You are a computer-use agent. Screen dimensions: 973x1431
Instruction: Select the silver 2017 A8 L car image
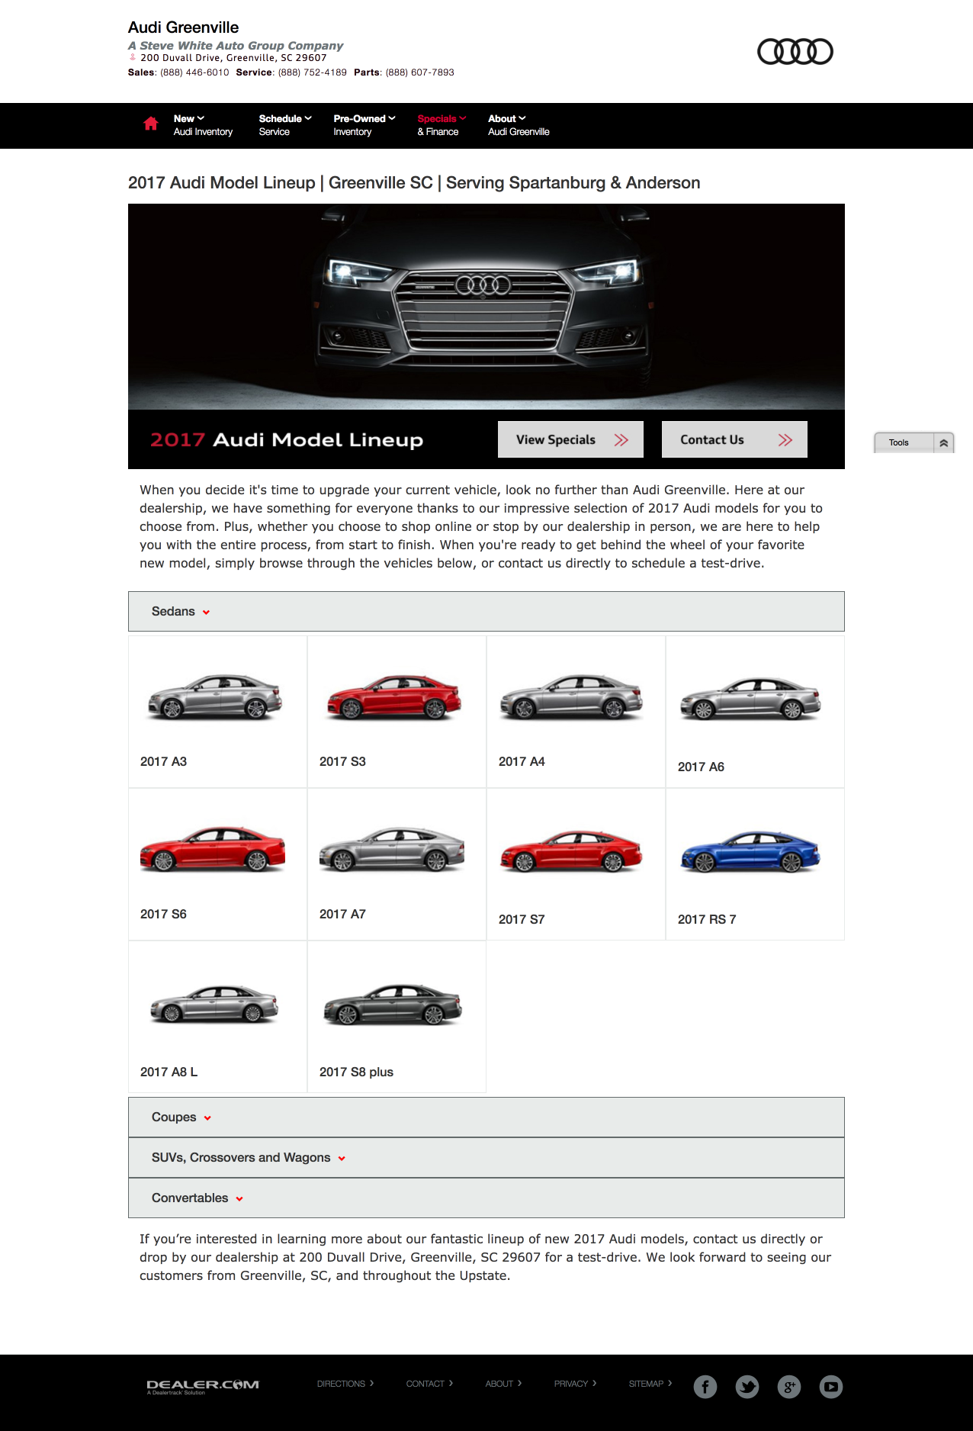pyautogui.click(x=214, y=1003)
